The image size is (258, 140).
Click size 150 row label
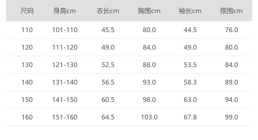point(27,100)
